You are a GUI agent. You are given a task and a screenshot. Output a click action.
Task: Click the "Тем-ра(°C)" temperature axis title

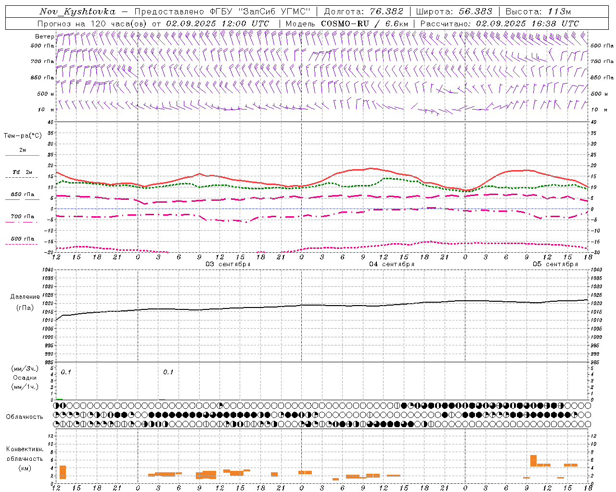(23, 136)
